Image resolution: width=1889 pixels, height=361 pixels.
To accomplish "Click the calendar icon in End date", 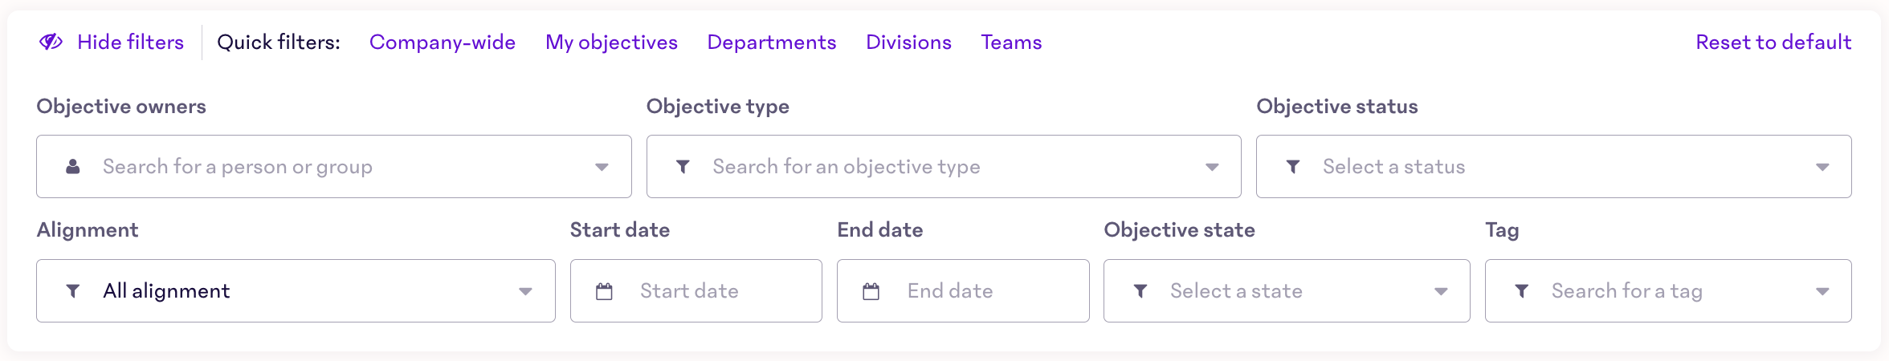I will [x=871, y=291].
